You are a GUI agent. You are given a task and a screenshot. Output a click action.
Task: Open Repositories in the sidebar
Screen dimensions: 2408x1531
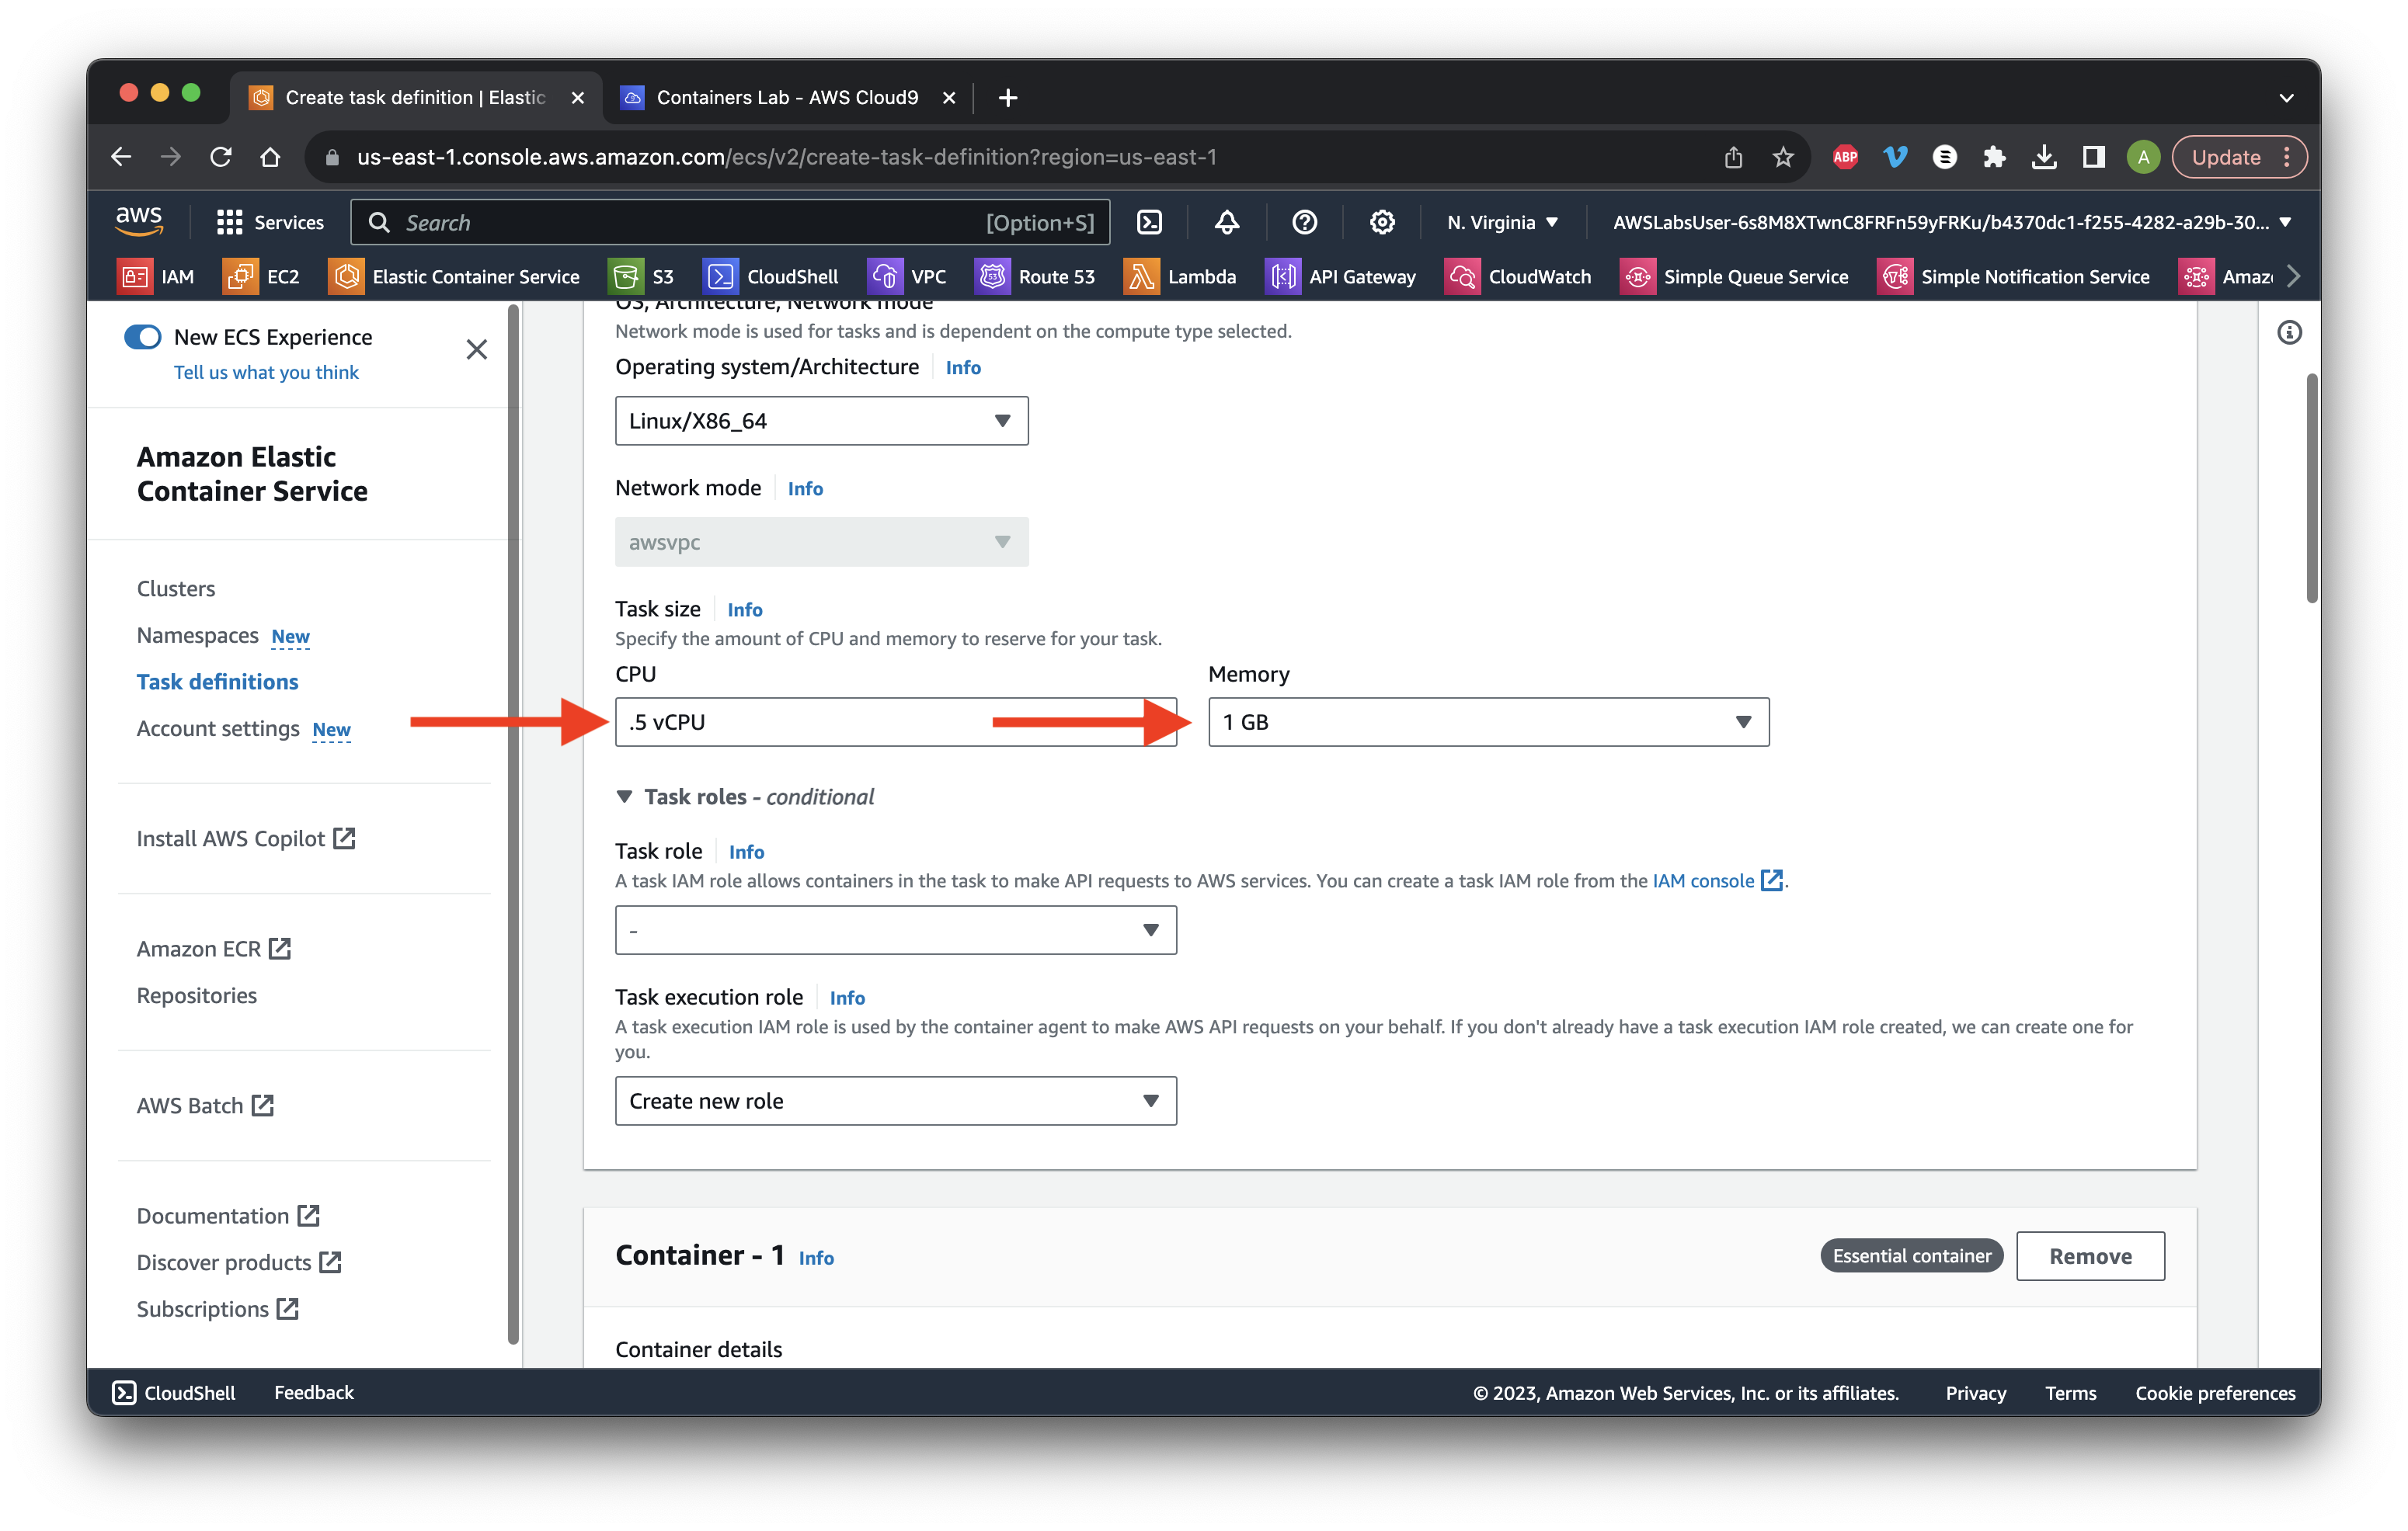(x=196, y=995)
